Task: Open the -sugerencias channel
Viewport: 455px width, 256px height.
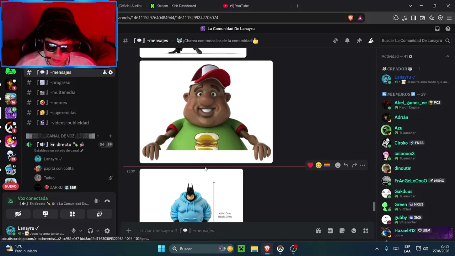Action: click(70, 113)
